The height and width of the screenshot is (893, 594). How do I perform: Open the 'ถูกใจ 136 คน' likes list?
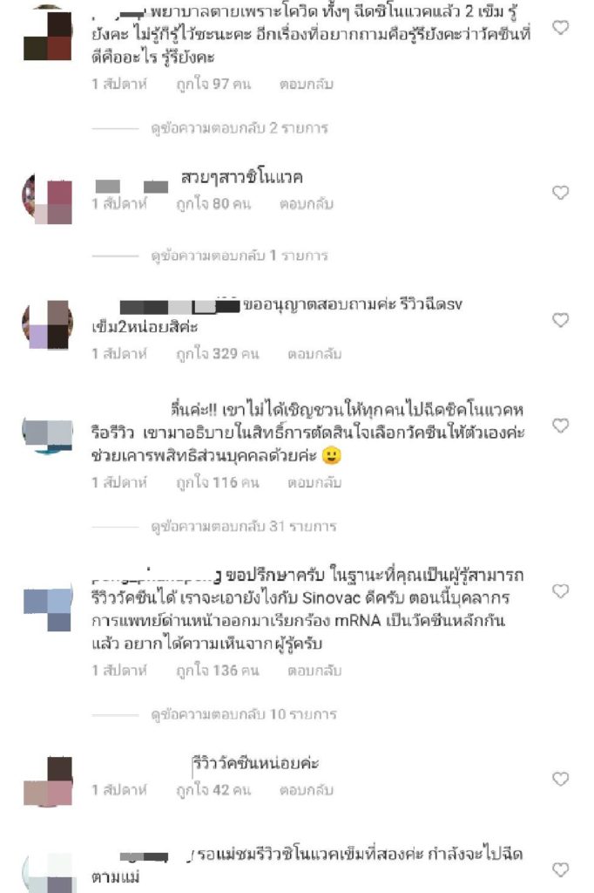pos(218,671)
